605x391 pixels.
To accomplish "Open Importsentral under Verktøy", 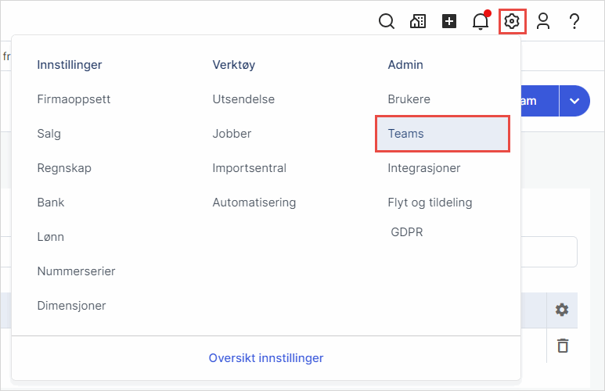I will tap(249, 168).
